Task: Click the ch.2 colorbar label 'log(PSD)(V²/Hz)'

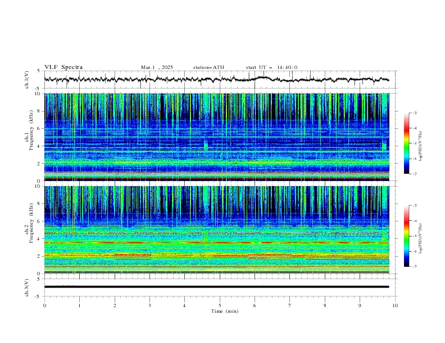Action: [x=420, y=239]
